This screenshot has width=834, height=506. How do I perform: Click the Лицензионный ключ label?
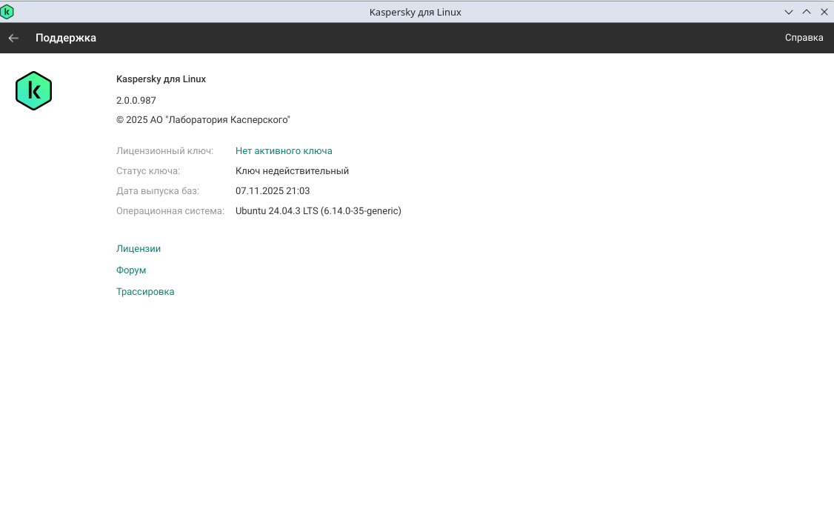click(165, 151)
